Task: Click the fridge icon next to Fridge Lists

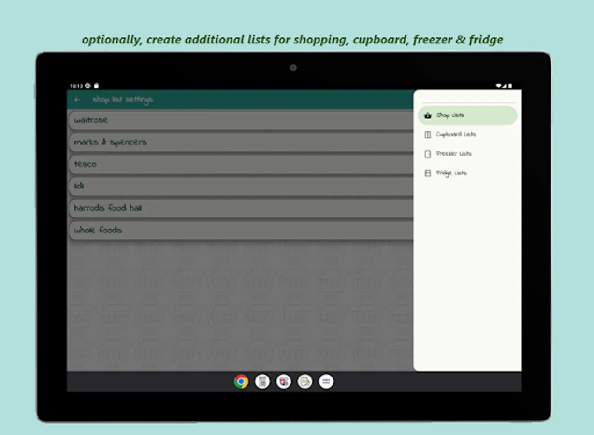Action: pyautogui.click(x=427, y=173)
